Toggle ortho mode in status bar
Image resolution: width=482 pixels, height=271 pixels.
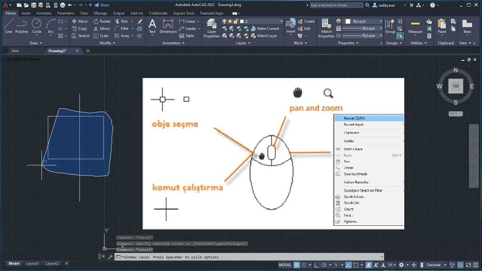(317, 265)
